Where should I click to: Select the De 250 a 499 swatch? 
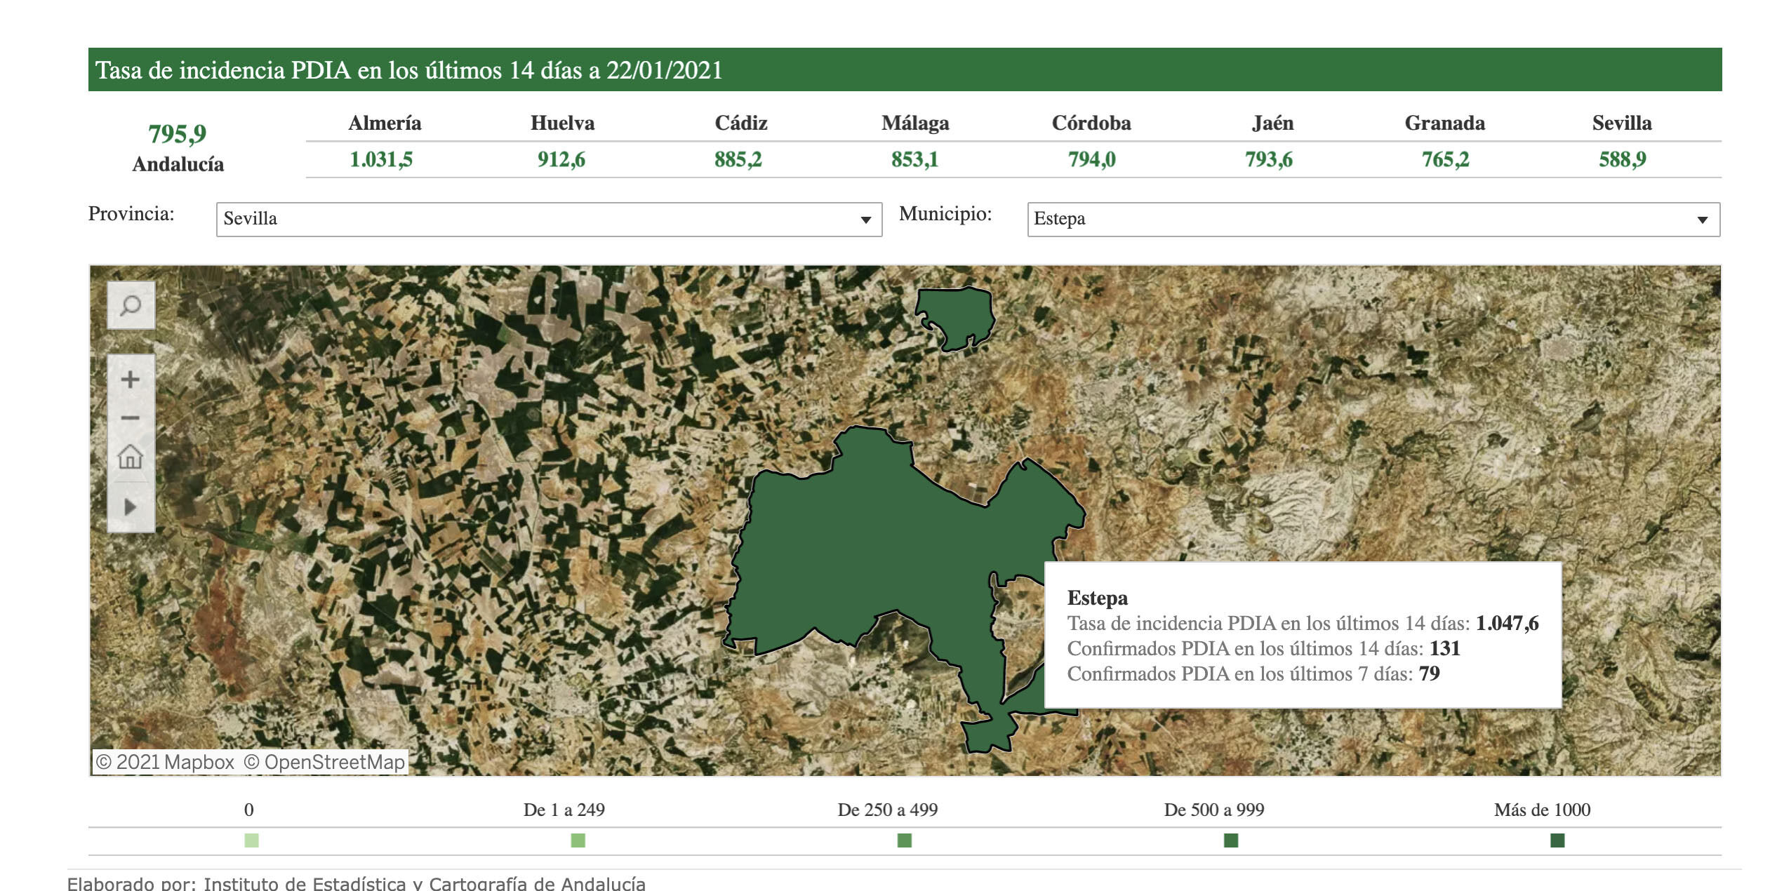[904, 840]
